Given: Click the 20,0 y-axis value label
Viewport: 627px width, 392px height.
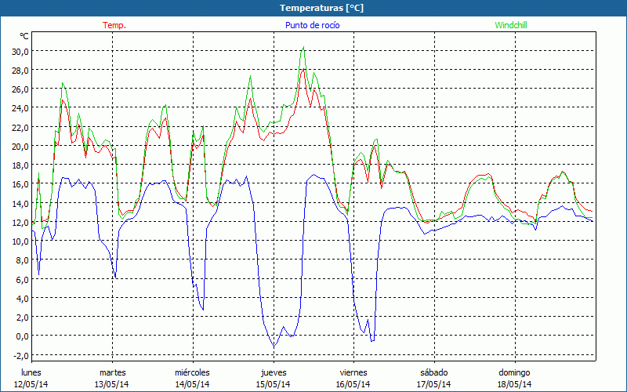Looking at the screenshot, I should (x=20, y=146).
